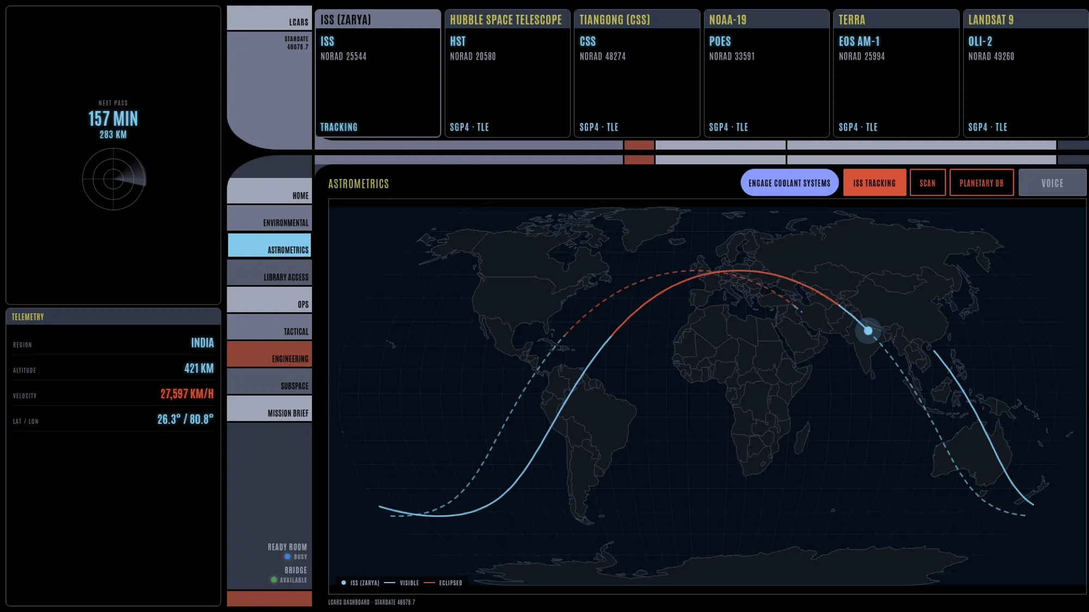
Task: Select the Hubble Space Telescope card
Action: point(507,73)
